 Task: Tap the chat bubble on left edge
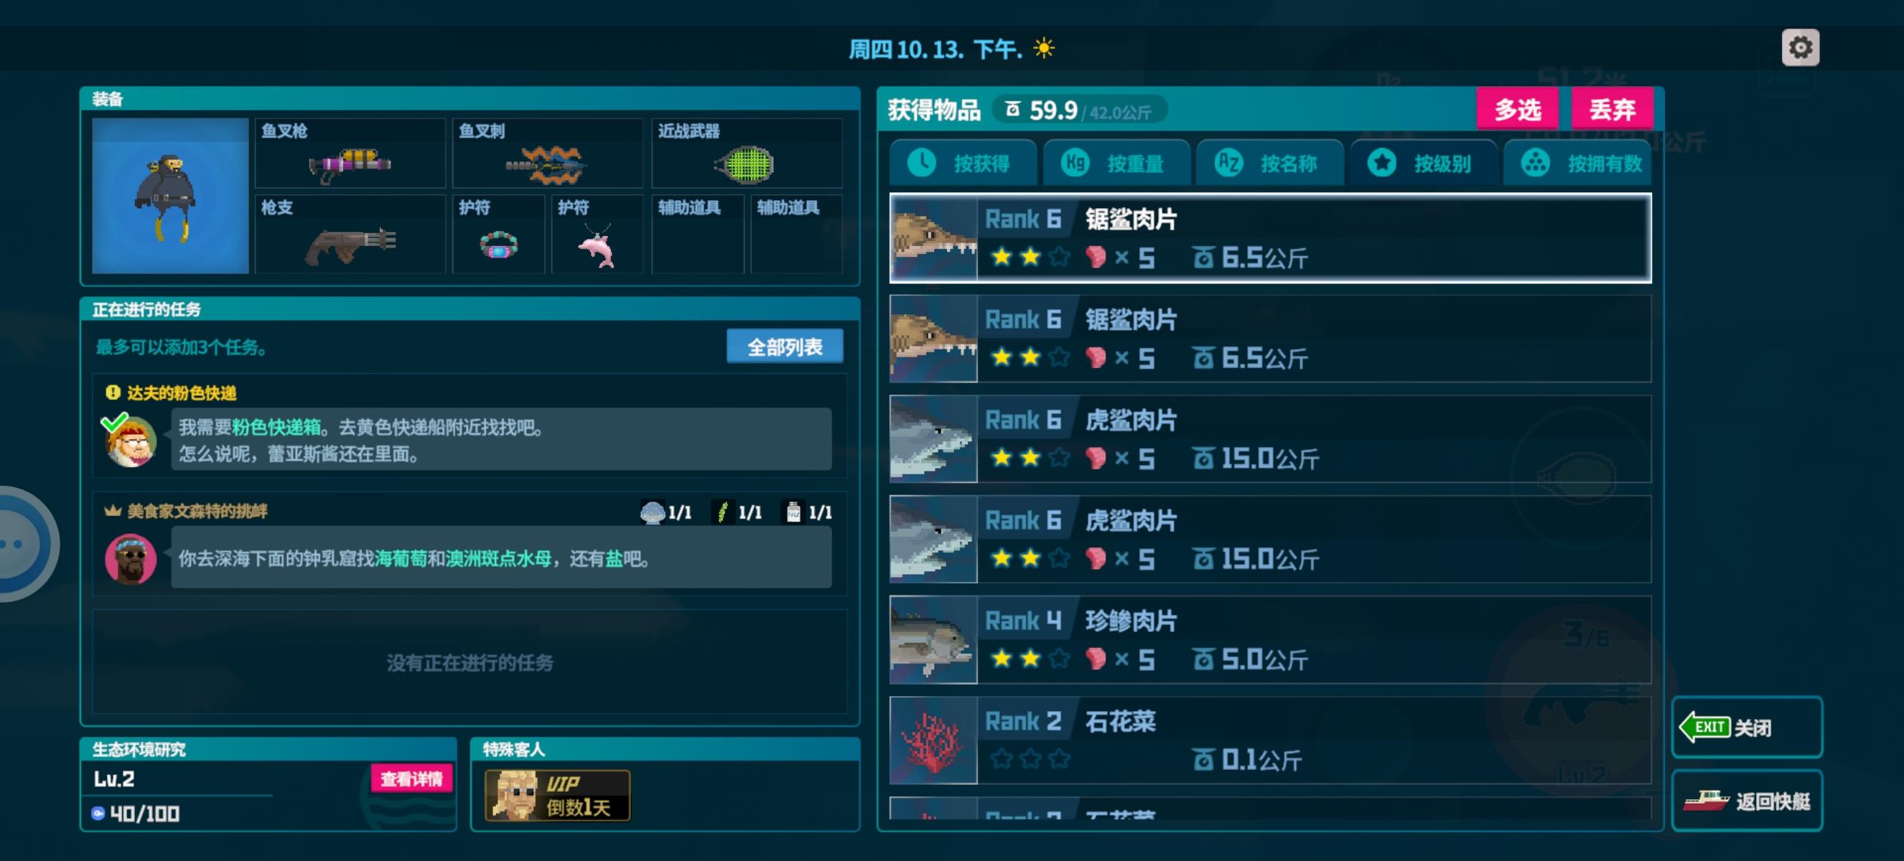(x=22, y=544)
